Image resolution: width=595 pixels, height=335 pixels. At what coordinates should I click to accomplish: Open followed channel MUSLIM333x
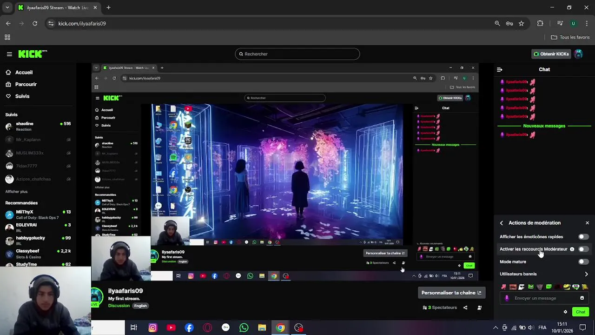(x=37, y=153)
